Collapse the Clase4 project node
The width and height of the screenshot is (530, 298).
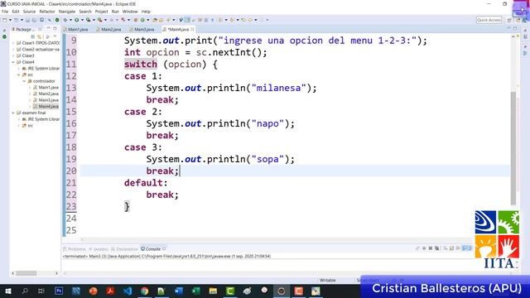(13, 62)
